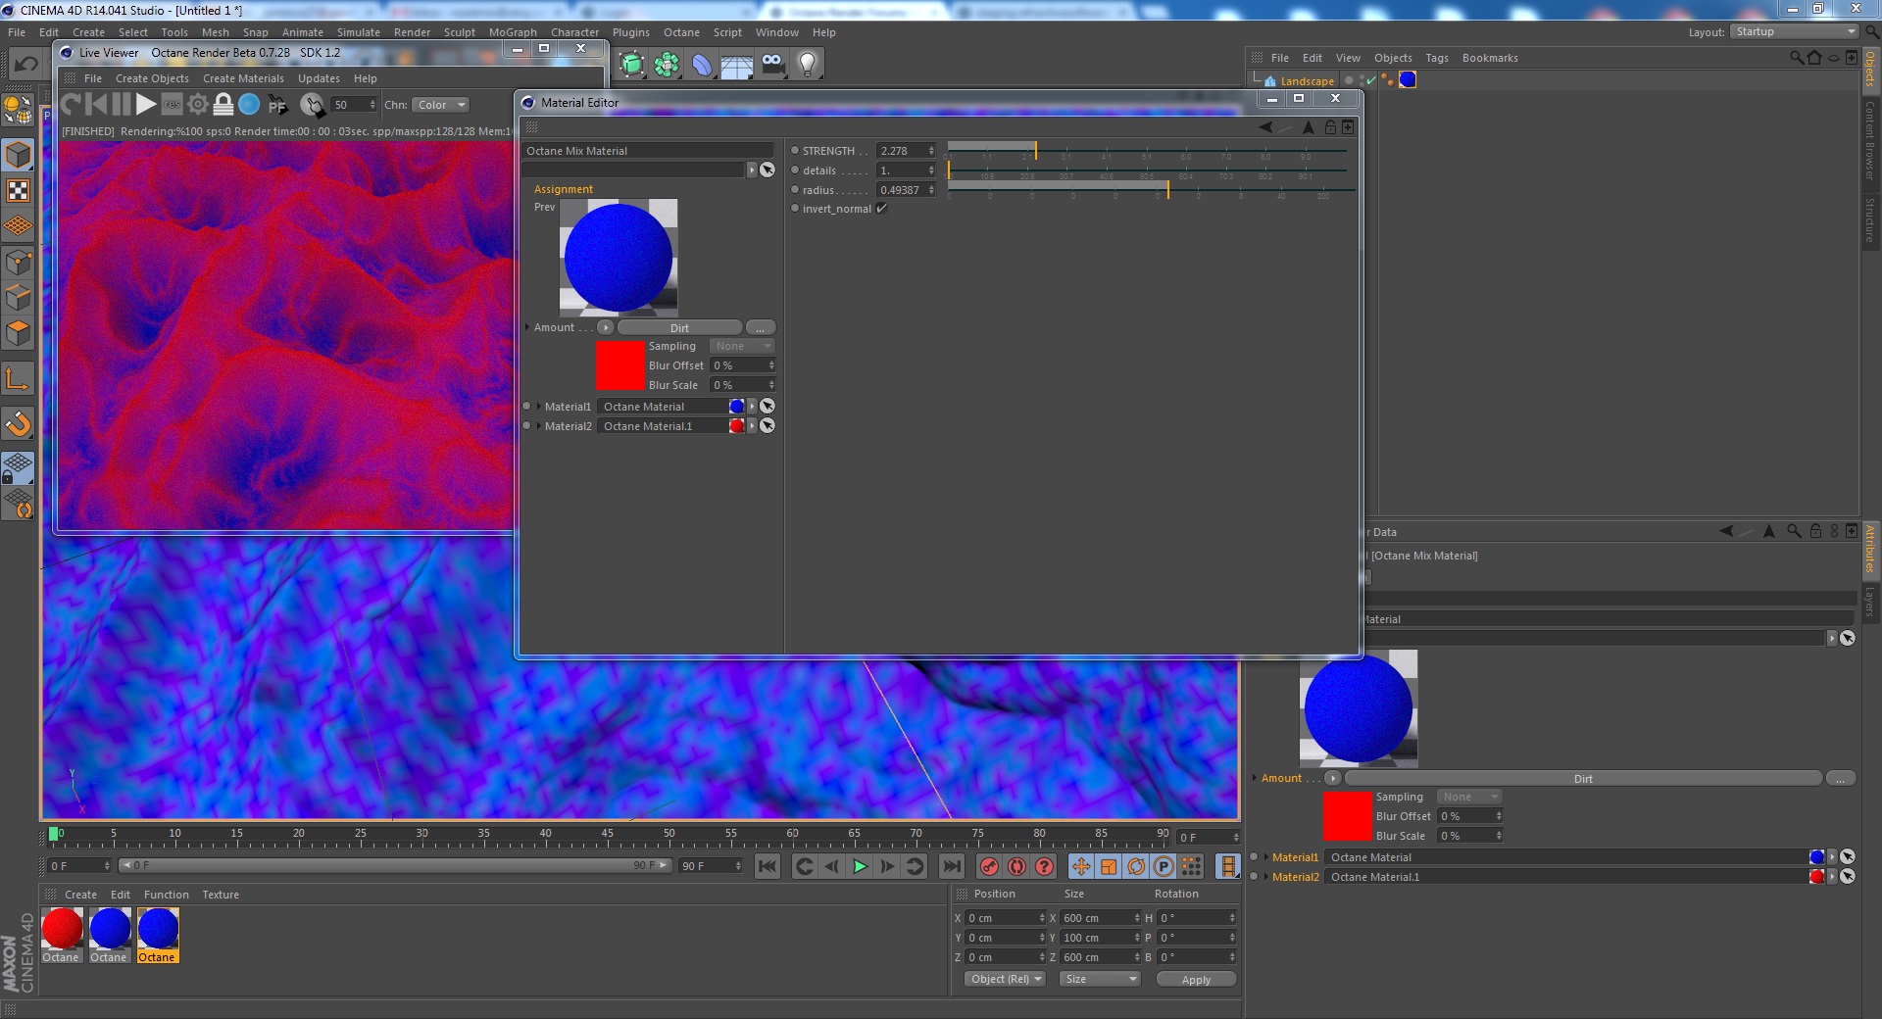Switch to the Content Browser side tab
This screenshot has height=1019, width=1882.
[x=1870, y=140]
